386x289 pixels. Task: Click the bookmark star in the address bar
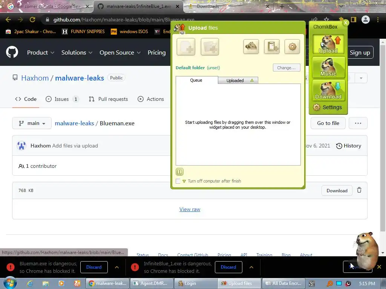tap(326, 20)
